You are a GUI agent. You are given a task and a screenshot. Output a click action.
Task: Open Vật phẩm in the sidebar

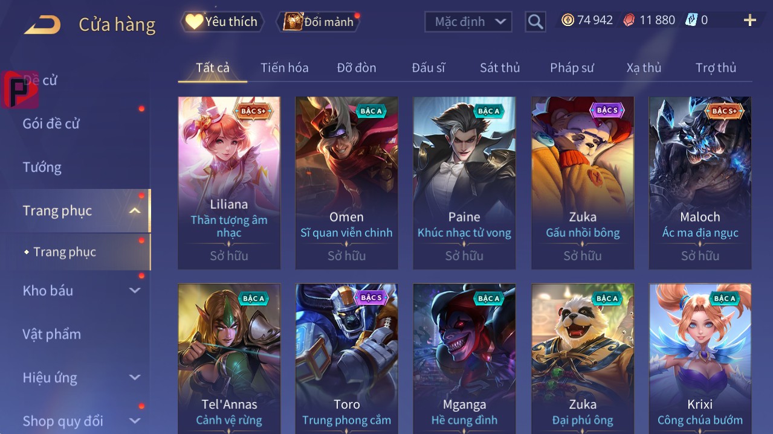(52, 334)
